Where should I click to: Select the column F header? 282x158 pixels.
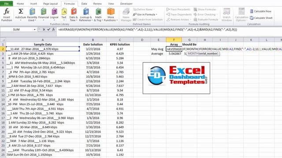pos(174,40)
